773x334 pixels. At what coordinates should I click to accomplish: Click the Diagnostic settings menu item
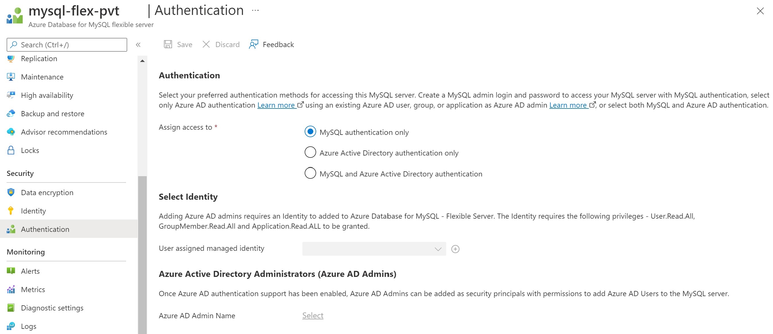pos(53,307)
